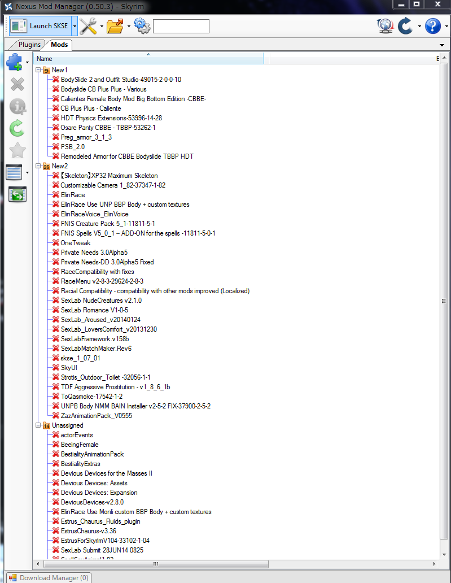Click the Nexus login globe icon
451x583 pixels.
(x=386, y=26)
